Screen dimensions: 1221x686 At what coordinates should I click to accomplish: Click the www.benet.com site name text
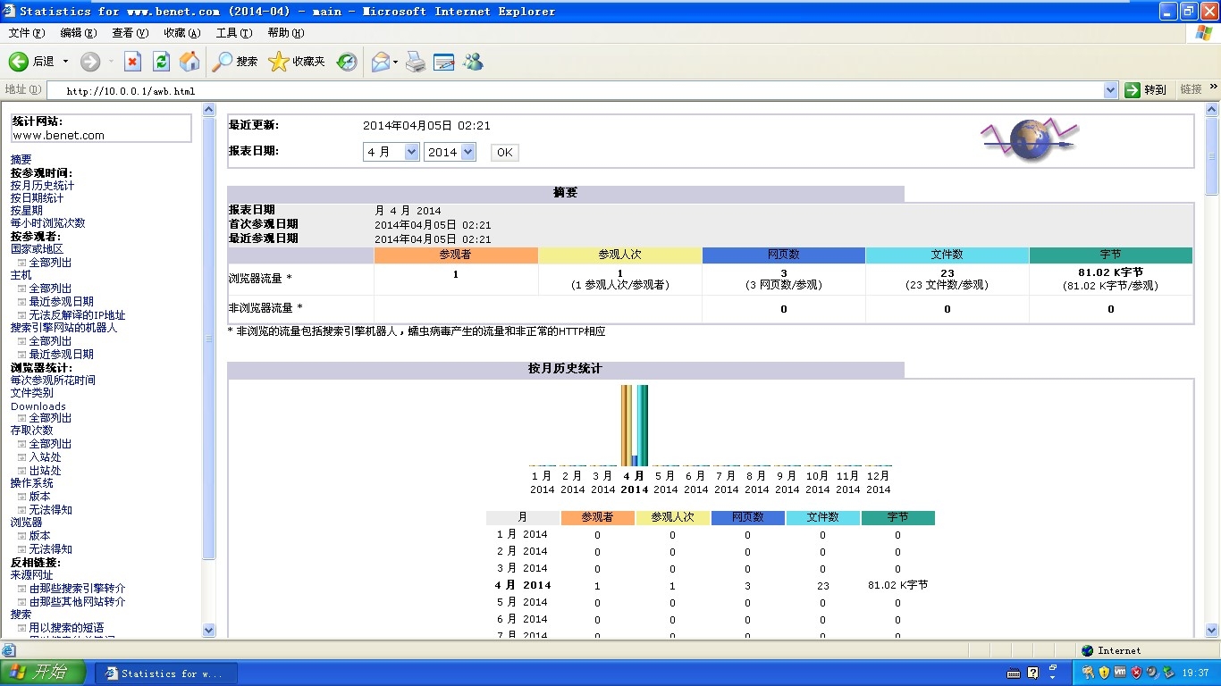pyautogui.click(x=59, y=136)
